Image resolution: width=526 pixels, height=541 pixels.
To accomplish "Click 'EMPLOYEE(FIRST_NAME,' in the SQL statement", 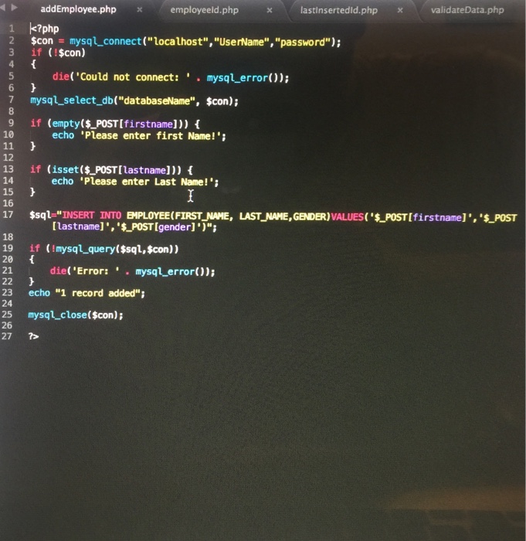I will coord(180,216).
